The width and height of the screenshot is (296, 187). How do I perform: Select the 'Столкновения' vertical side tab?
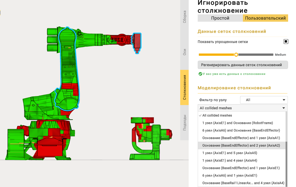(x=184, y=87)
